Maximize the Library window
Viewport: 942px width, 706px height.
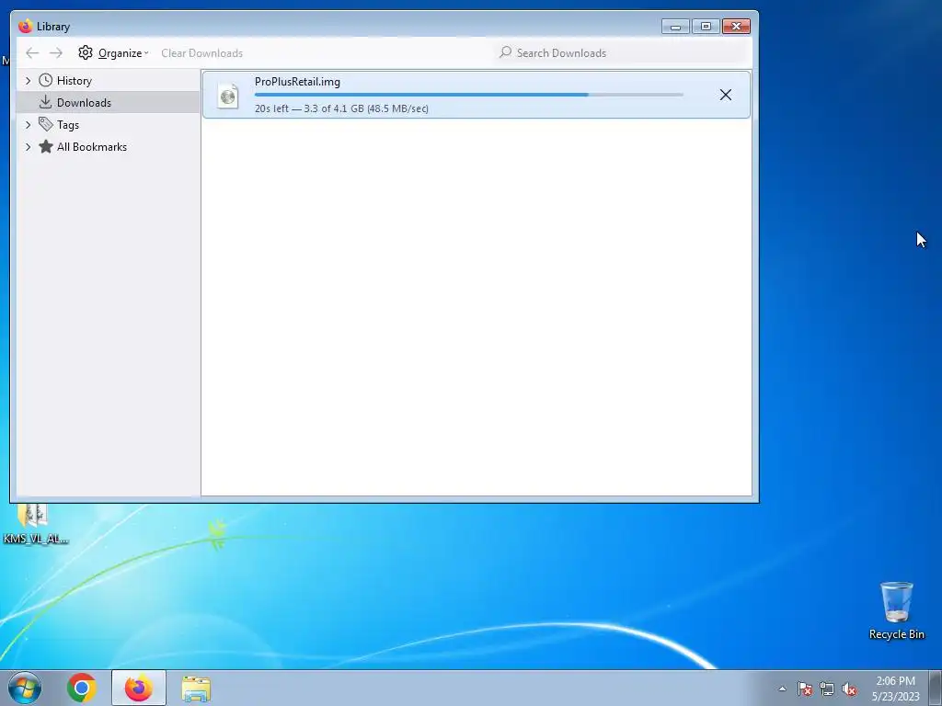click(706, 27)
